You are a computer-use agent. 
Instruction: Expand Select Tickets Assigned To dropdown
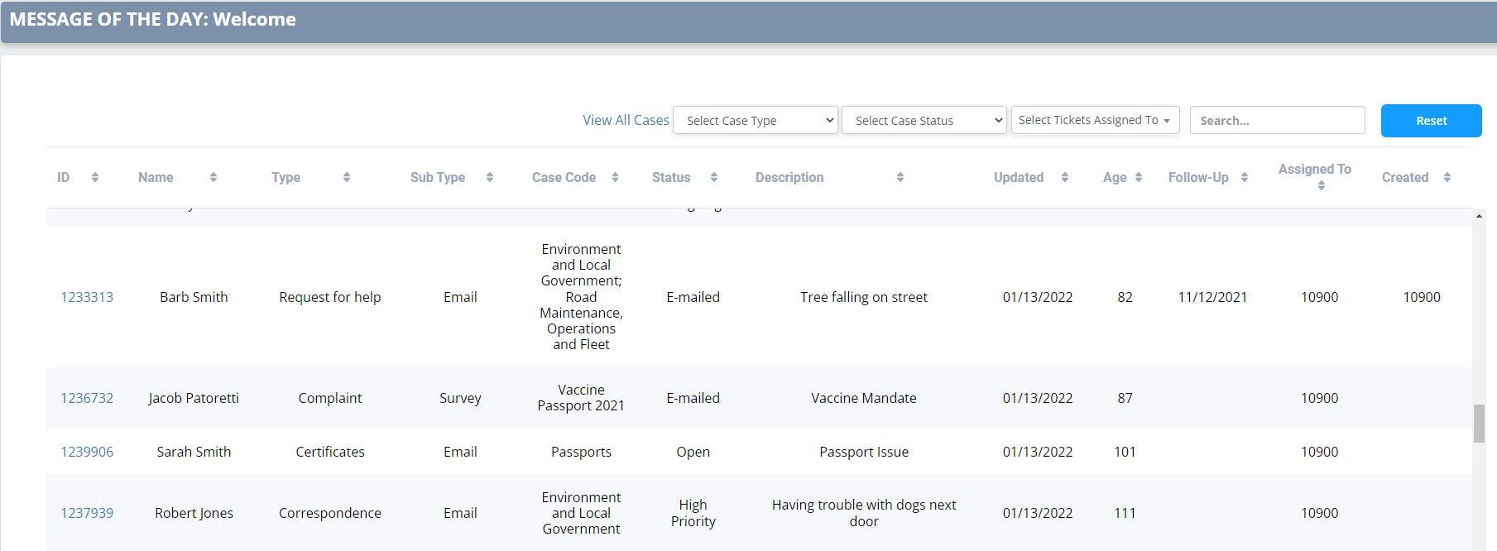pos(1095,120)
